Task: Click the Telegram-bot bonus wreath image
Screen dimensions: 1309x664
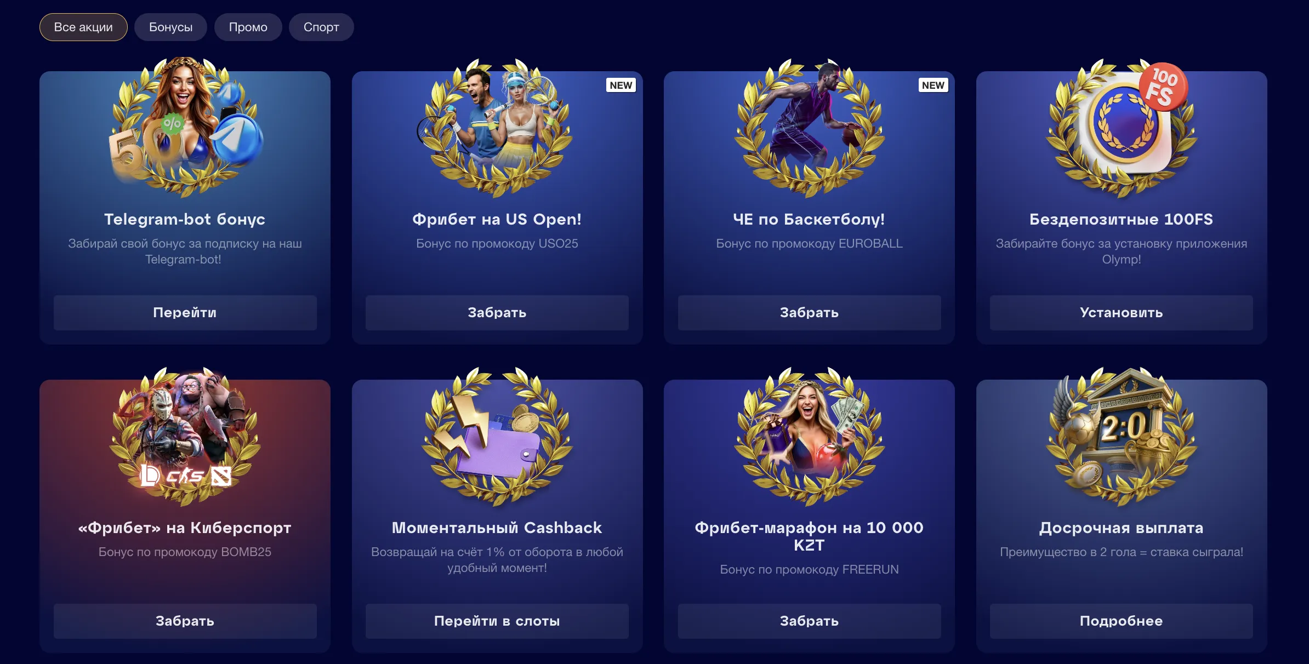Action: [185, 127]
